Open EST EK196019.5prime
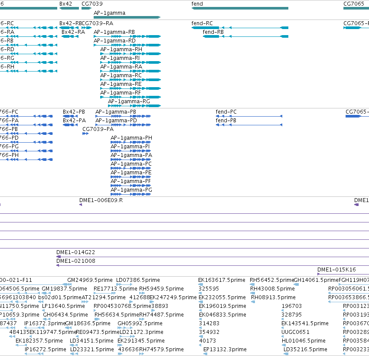369x356 pixels. click(222, 306)
